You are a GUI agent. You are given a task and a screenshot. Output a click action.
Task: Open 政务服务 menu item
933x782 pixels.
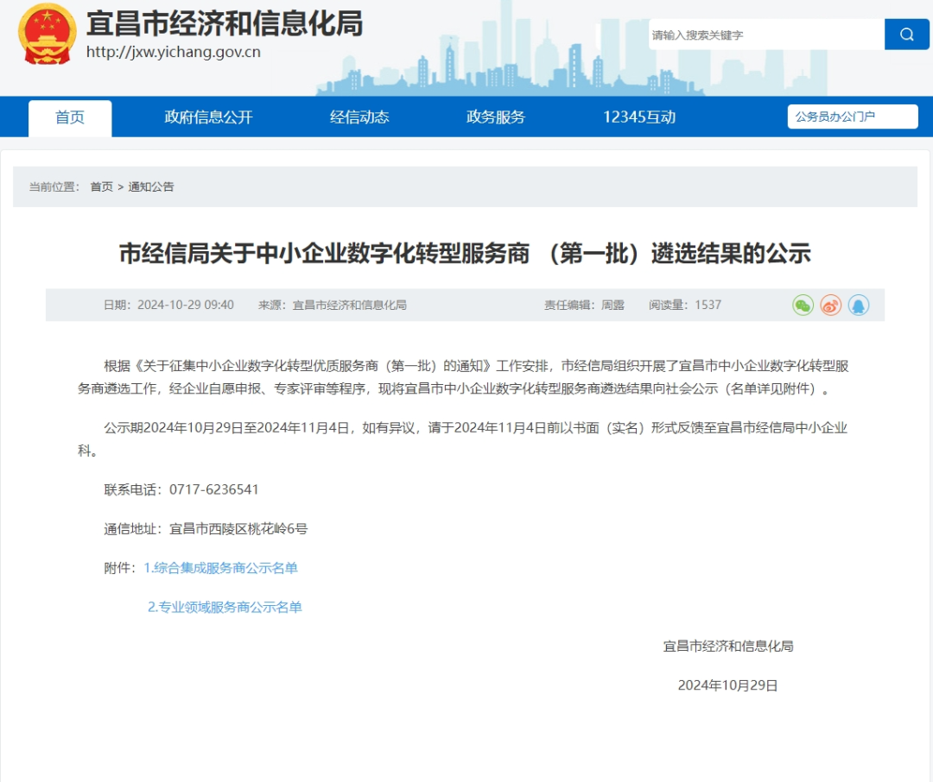(x=496, y=117)
